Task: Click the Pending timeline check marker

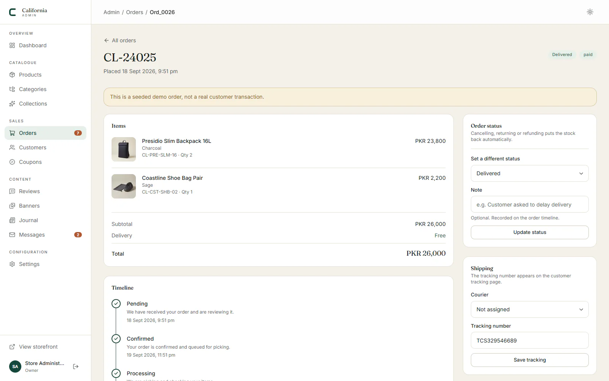Action: coord(116,304)
